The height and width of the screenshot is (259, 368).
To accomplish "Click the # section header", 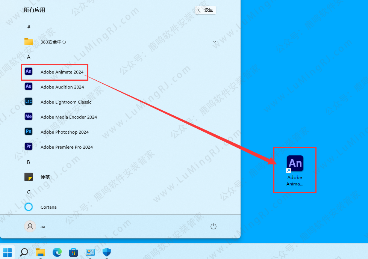I will click(x=29, y=27).
